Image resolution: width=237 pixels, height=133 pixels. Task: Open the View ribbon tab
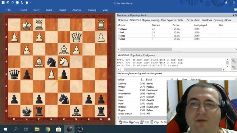105,10
